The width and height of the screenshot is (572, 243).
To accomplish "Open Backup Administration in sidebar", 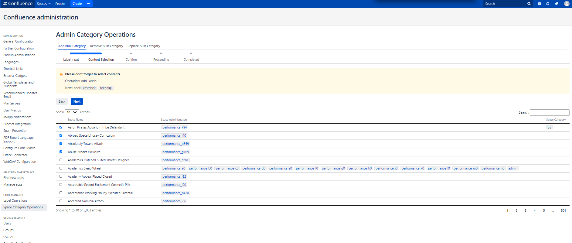I will 19,55.
